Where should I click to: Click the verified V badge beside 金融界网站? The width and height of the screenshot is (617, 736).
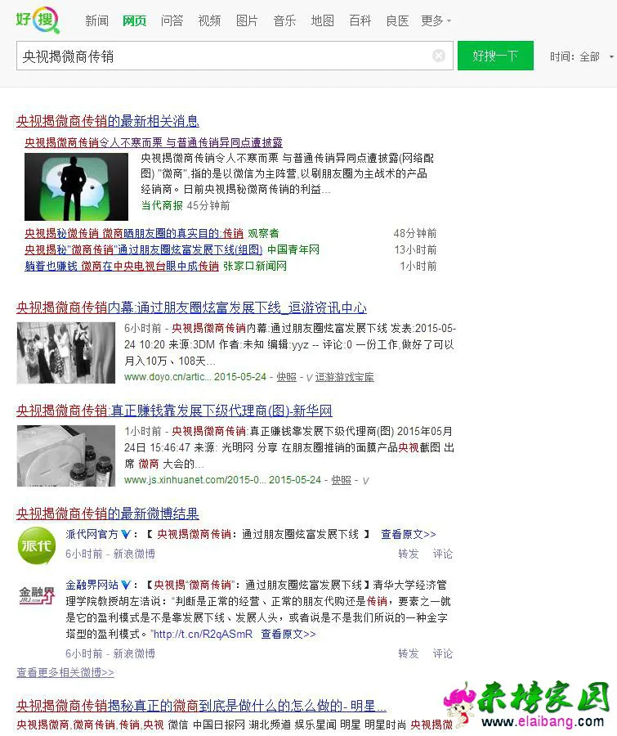[126, 586]
